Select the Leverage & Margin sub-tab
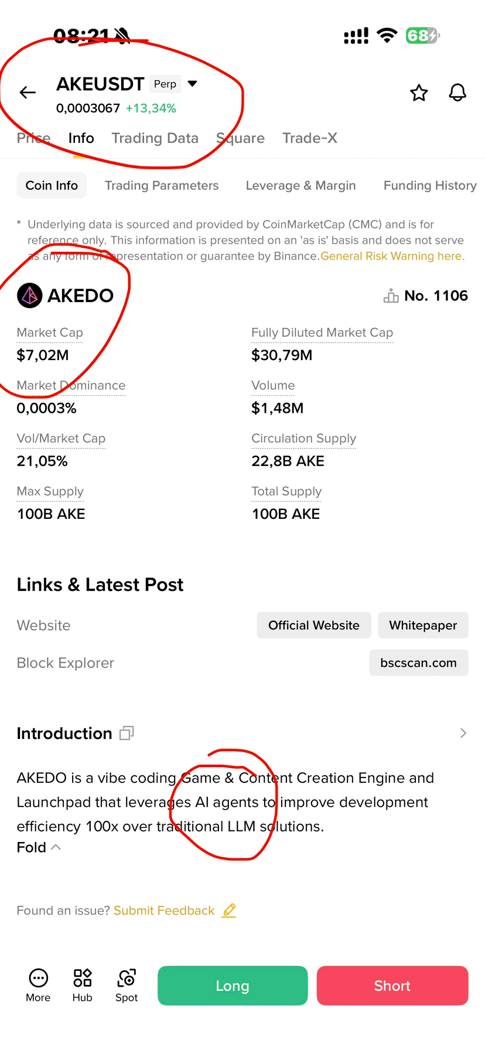Screen dimensions: 485x1054 coord(300,186)
